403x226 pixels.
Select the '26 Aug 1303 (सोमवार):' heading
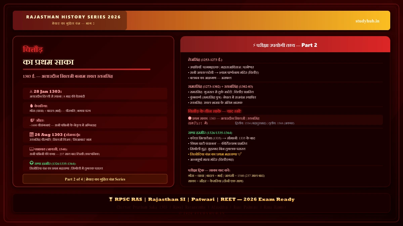point(57,135)
